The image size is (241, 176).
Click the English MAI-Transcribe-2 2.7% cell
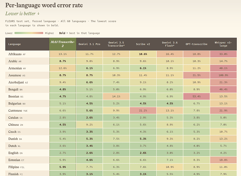tap(63, 153)
